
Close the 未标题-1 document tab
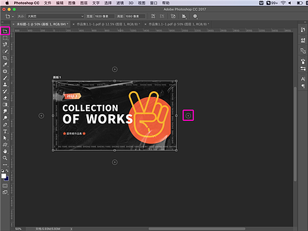14,24
